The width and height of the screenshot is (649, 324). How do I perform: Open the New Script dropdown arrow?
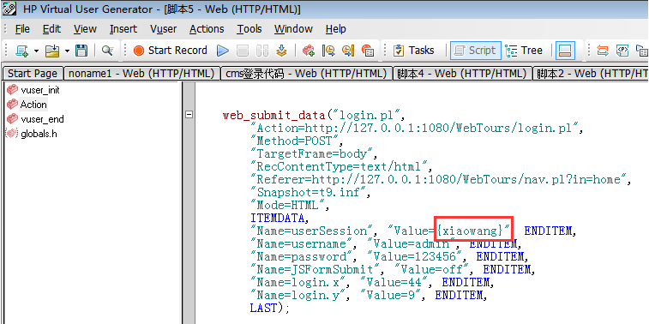coord(36,51)
